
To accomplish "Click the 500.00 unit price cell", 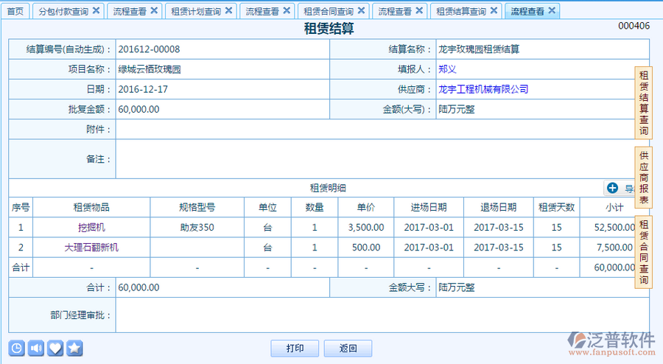I will [x=365, y=248].
